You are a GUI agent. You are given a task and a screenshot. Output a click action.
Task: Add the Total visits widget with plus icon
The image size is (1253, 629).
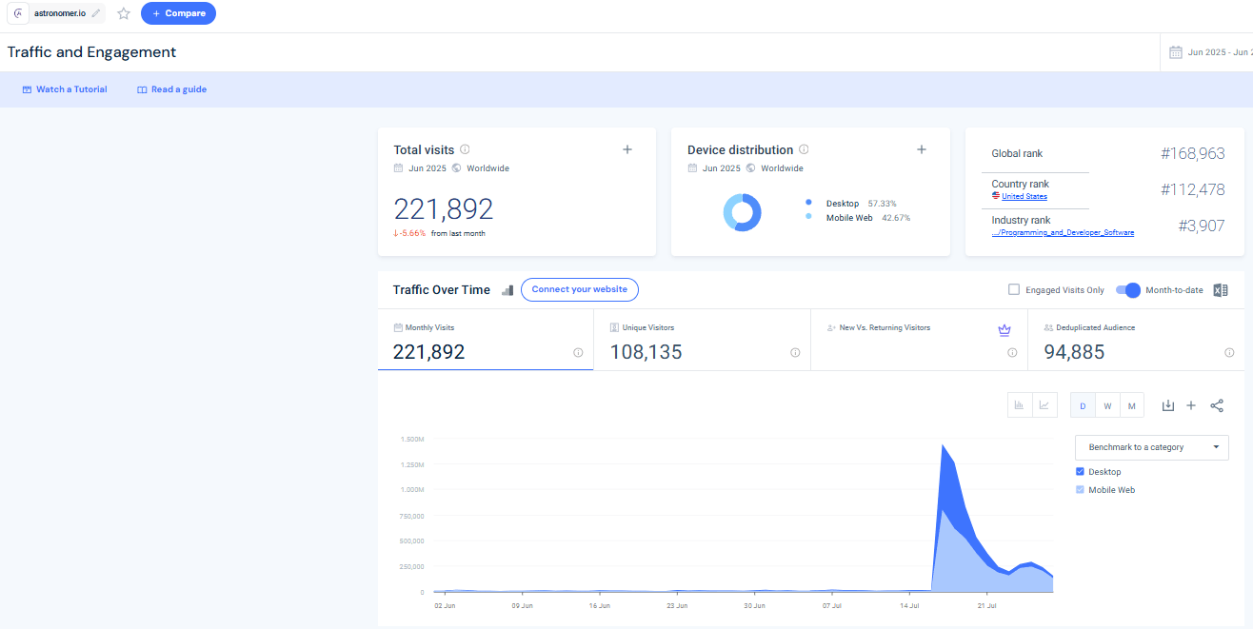(627, 149)
